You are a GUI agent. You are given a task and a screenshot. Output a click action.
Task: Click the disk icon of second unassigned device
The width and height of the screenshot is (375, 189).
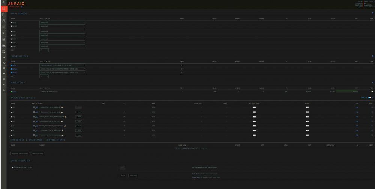coord(37,112)
